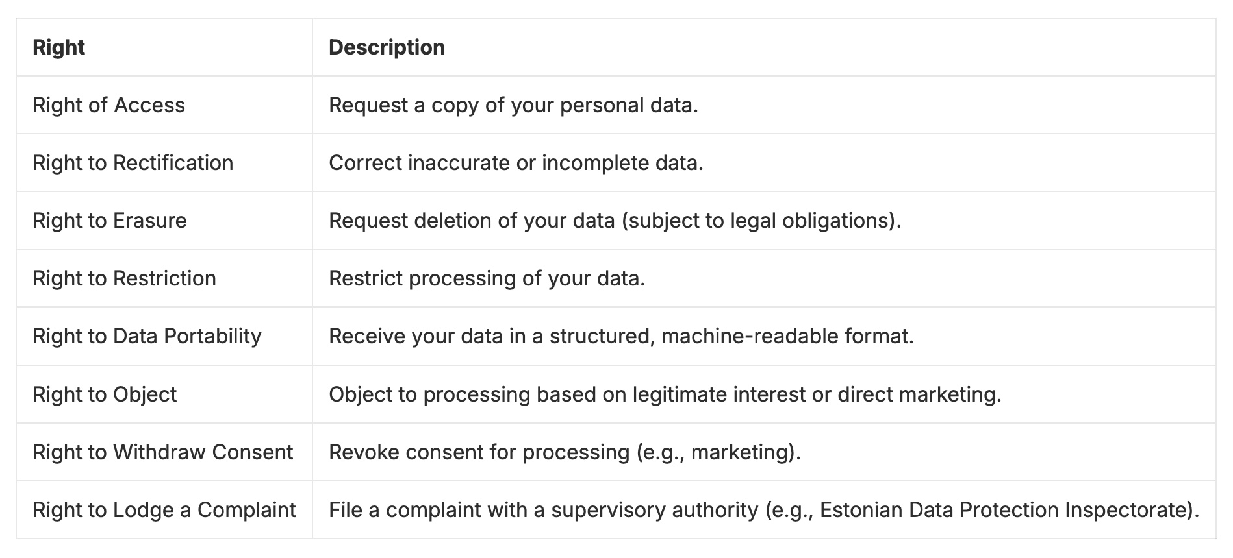
Task: Click the "Right" column header
Action: point(59,47)
